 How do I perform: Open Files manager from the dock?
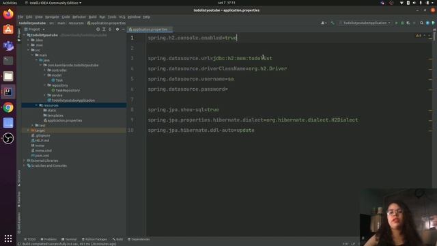[8, 76]
